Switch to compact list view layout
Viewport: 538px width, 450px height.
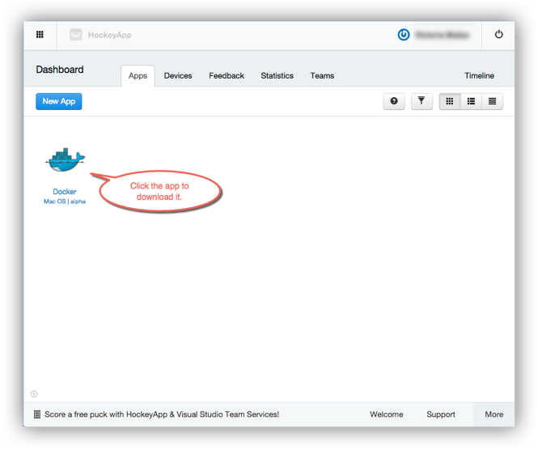tap(492, 101)
